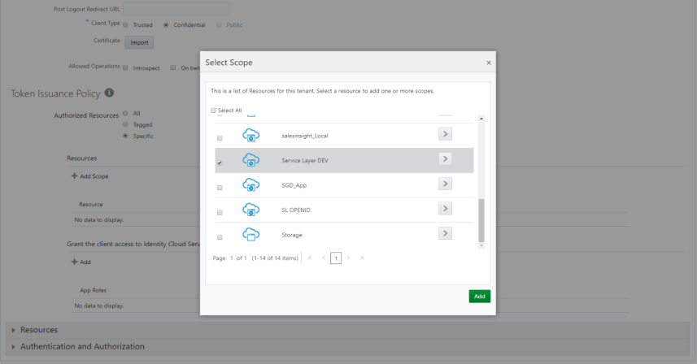This screenshot has width=697, height=364.
Task: Select Trusted client type
Action: coord(125,25)
